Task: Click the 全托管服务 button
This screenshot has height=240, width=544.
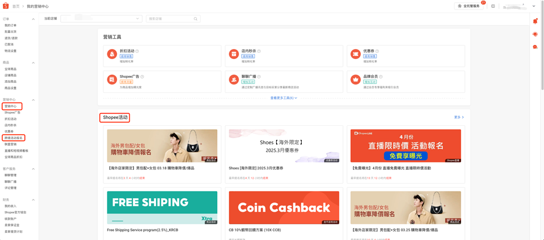Action: point(469,6)
